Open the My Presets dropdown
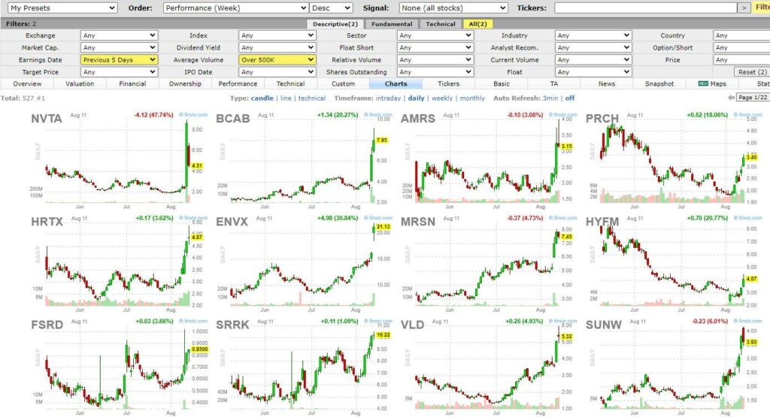Screen dimensions: 770x417 [x=62, y=8]
